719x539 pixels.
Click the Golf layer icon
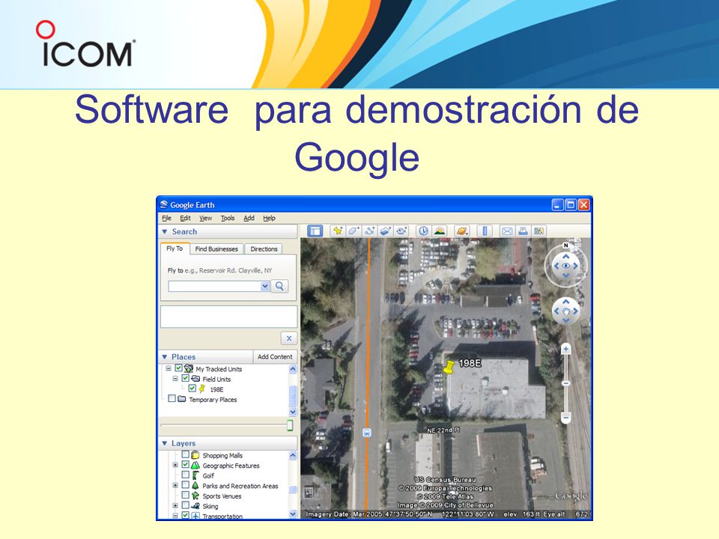pos(195,475)
